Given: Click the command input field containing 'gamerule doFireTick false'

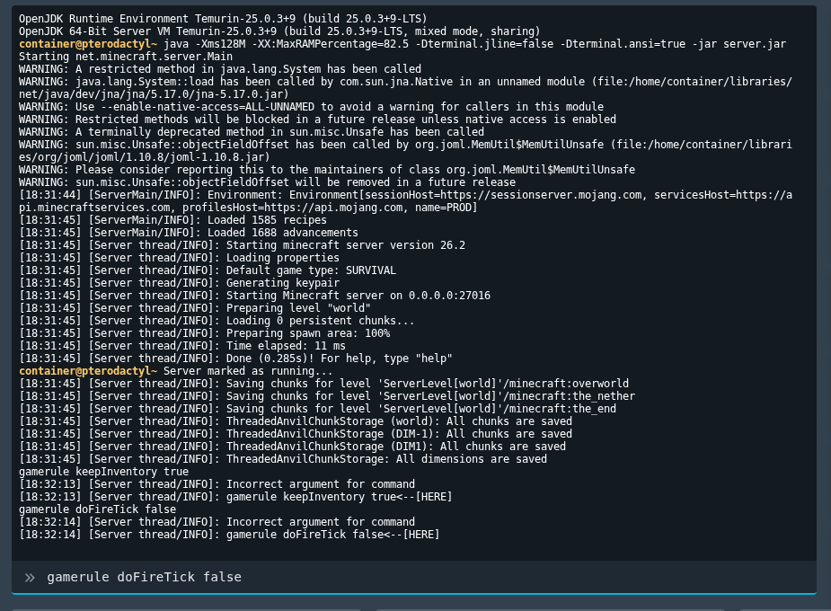Looking at the screenshot, I should click(413, 577).
